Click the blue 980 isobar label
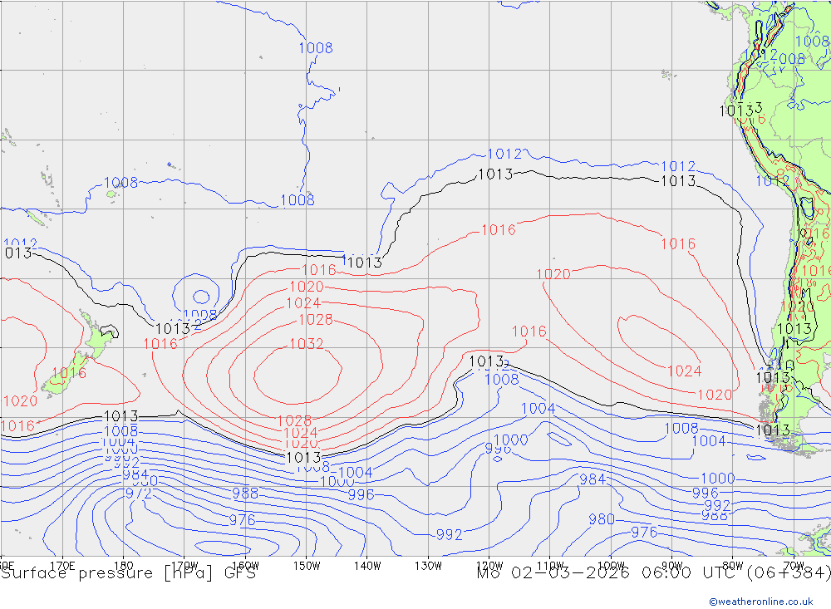Image resolution: width=831 pixels, height=609 pixels. [602, 519]
